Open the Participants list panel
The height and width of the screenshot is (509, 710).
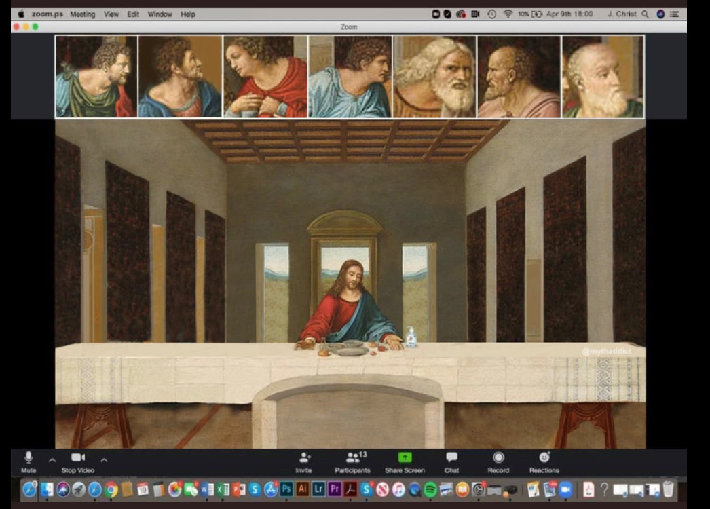(x=353, y=458)
